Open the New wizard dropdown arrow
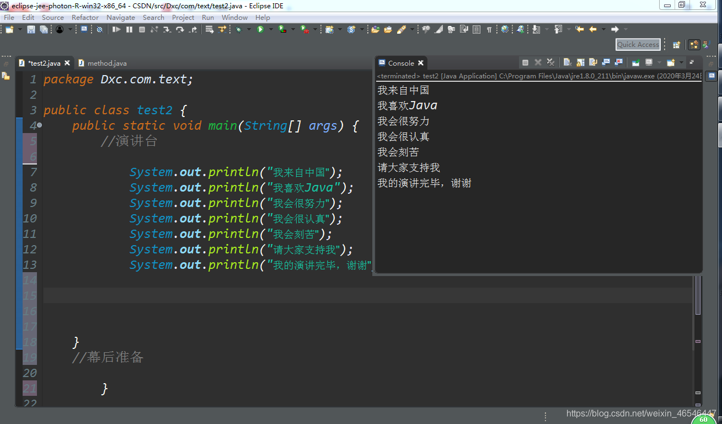 pos(20,29)
